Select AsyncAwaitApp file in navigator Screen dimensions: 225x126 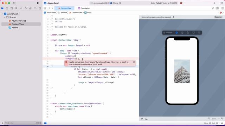point(19,21)
